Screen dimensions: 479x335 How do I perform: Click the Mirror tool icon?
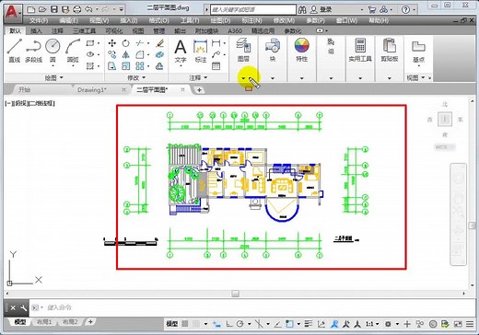click(126, 54)
